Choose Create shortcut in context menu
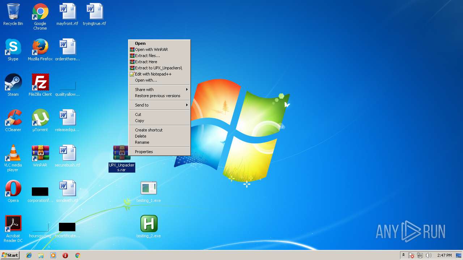This screenshot has height=260, width=463. (159, 130)
